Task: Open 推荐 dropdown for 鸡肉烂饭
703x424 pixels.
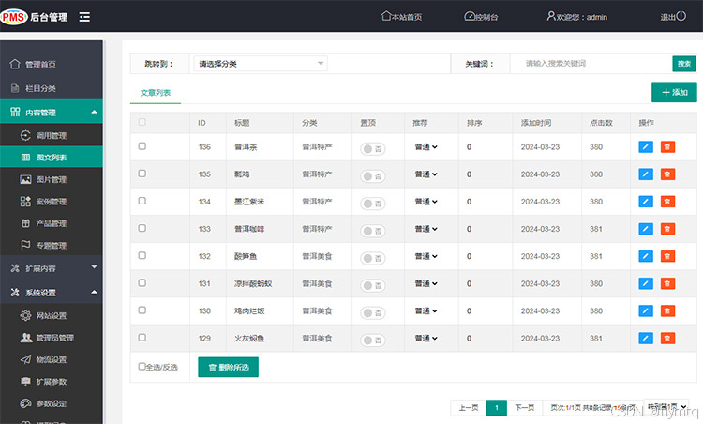Action: click(x=426, y=310)
